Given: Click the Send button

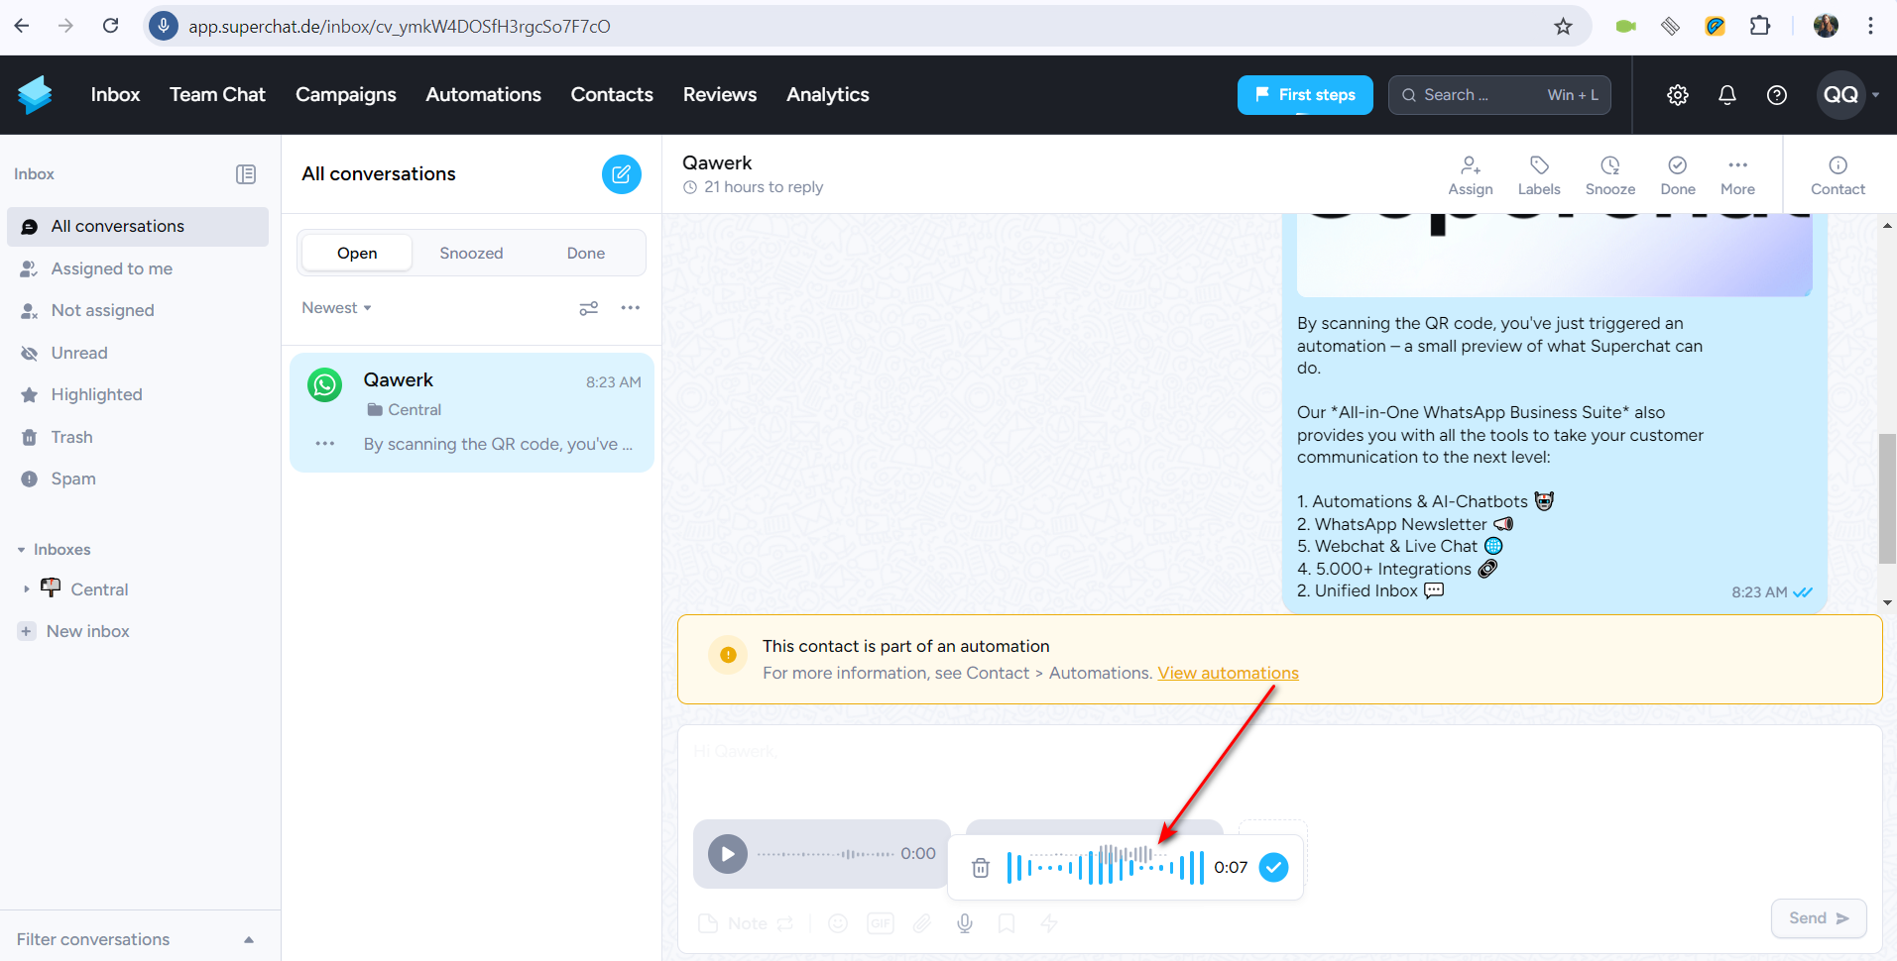Looking at the screenshot, I should click(1818, 918).
